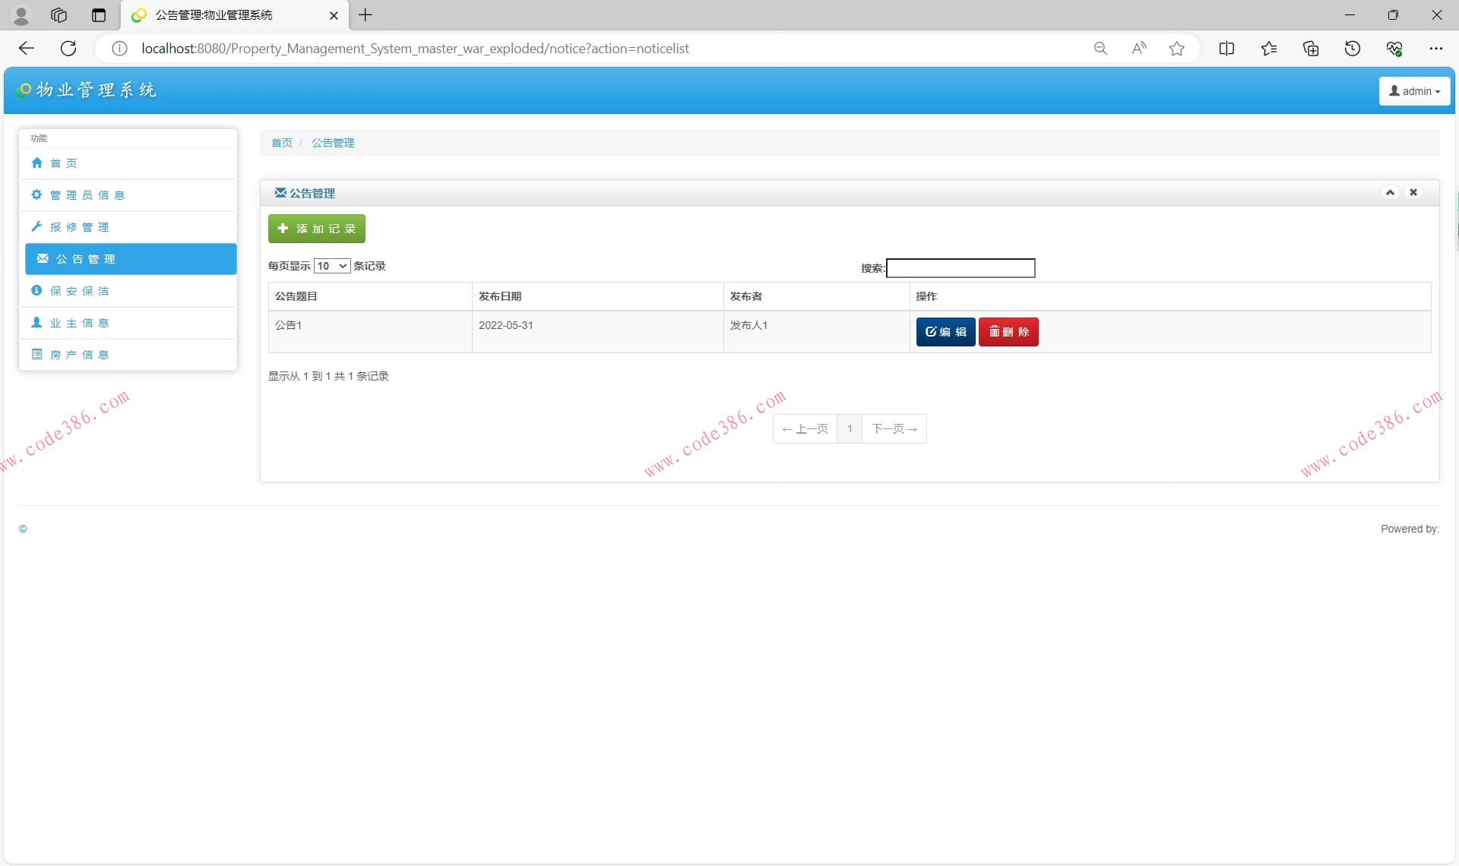The height and width of the screenshot is (866, 1459).
Task: Click the wrench icon for 报修管理
Action: pyautogui.click(x=36, y=226)
